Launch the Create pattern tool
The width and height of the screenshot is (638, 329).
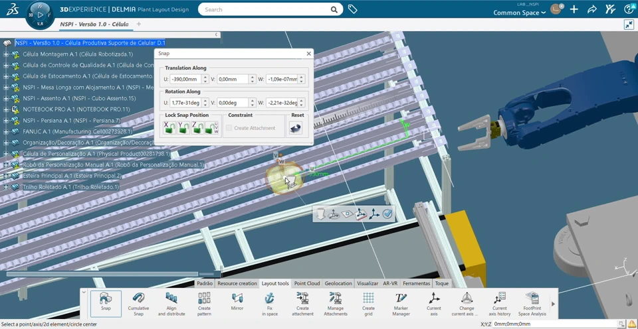[x=204, y=304]
